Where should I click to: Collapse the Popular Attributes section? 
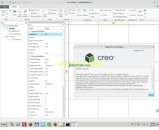pyautogui.click(x=30, y=31)
